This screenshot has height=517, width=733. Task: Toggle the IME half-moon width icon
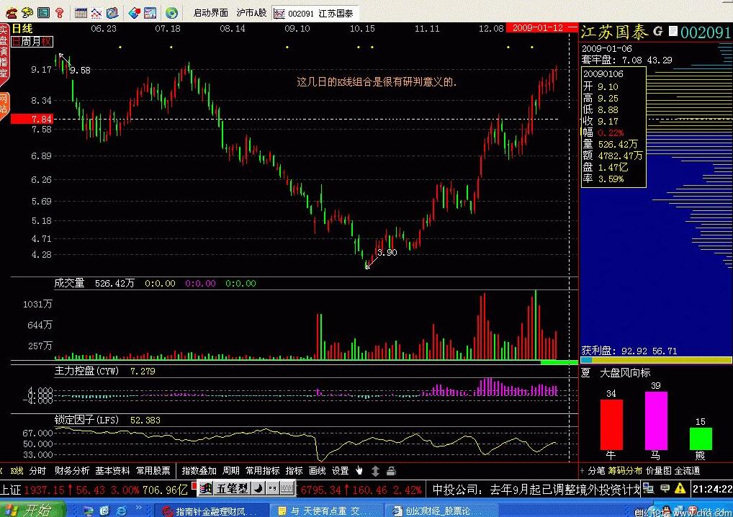[258, 489]
